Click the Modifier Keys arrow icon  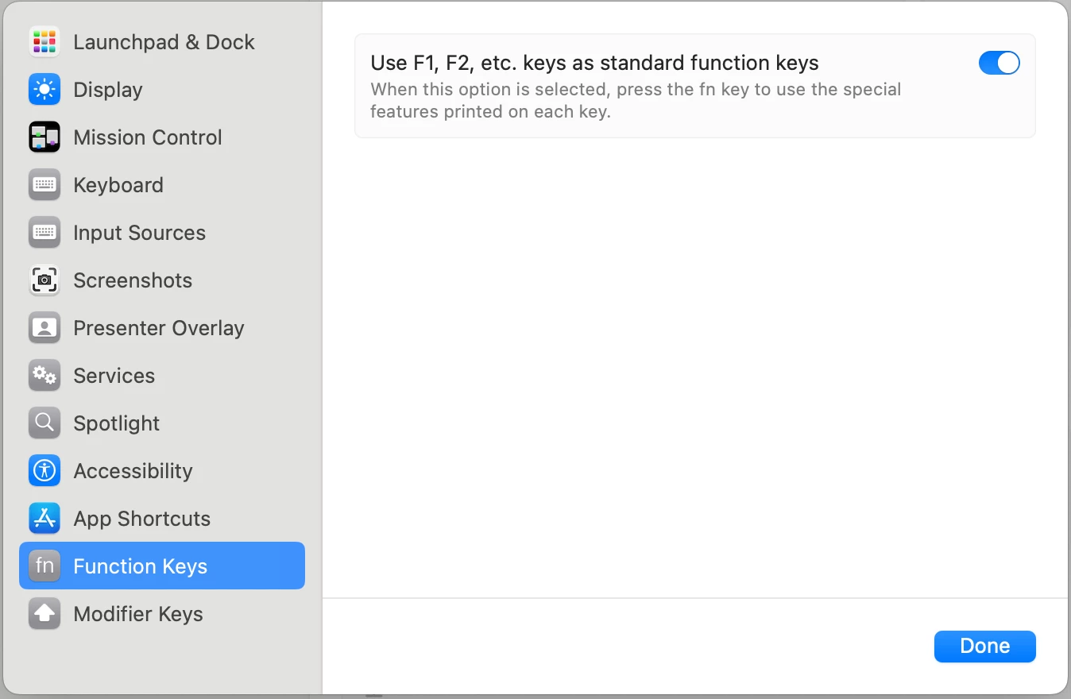point(44,614)
